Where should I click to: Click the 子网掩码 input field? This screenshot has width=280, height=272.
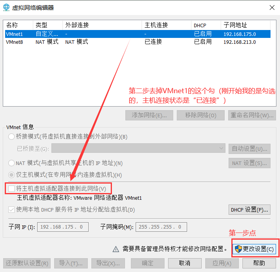coord(161,227)
